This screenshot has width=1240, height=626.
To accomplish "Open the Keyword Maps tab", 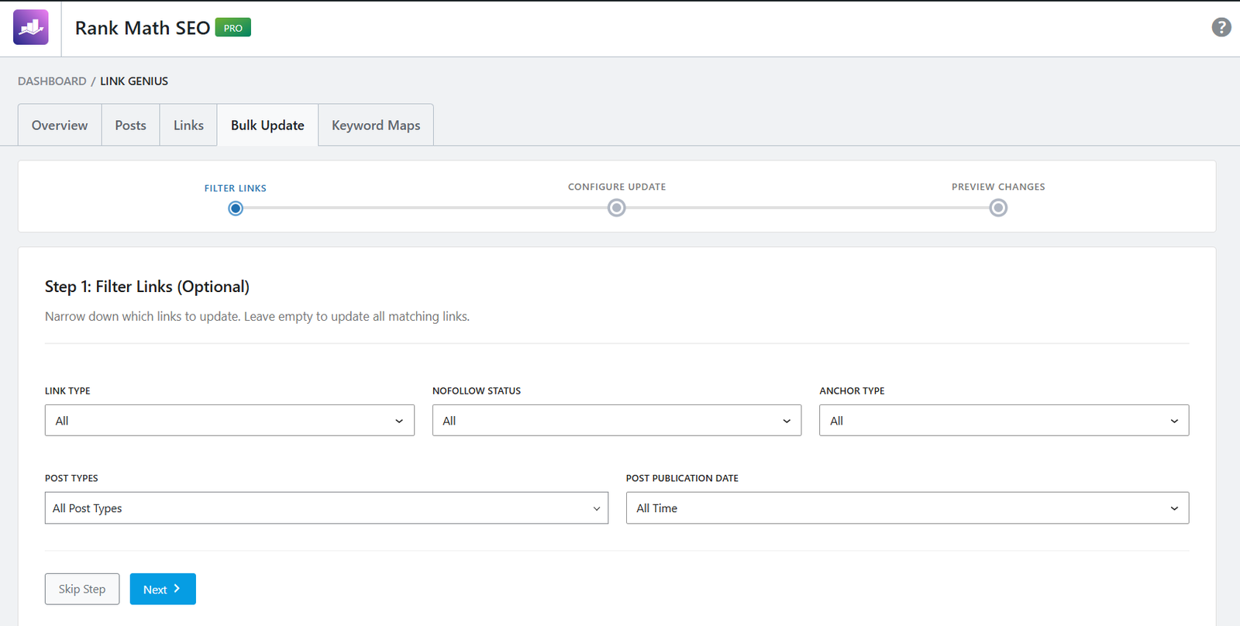I will 376,126.
